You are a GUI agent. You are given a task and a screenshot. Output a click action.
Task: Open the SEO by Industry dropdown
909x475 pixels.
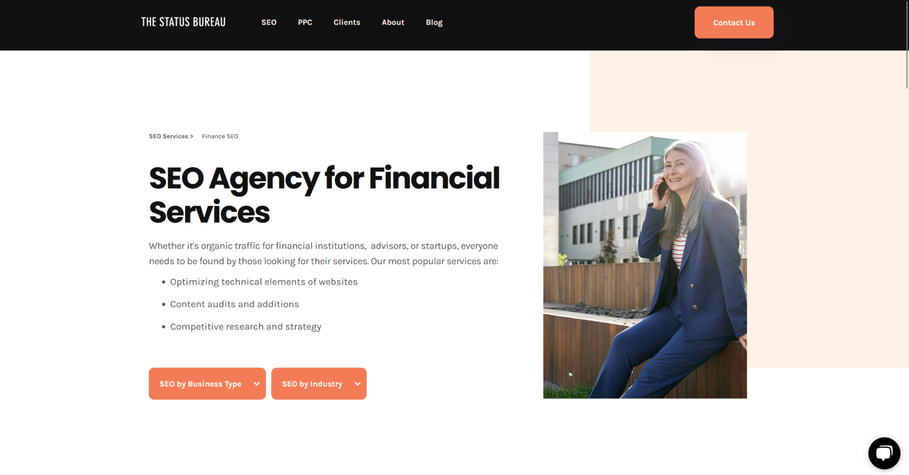pyautogui.click(x=319, y=384)
